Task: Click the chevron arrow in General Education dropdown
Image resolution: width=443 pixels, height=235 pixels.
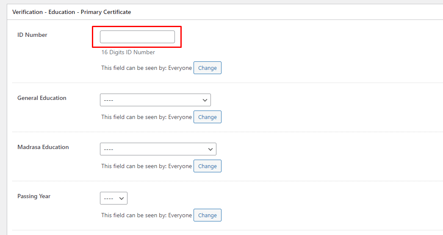Action: 205,100
